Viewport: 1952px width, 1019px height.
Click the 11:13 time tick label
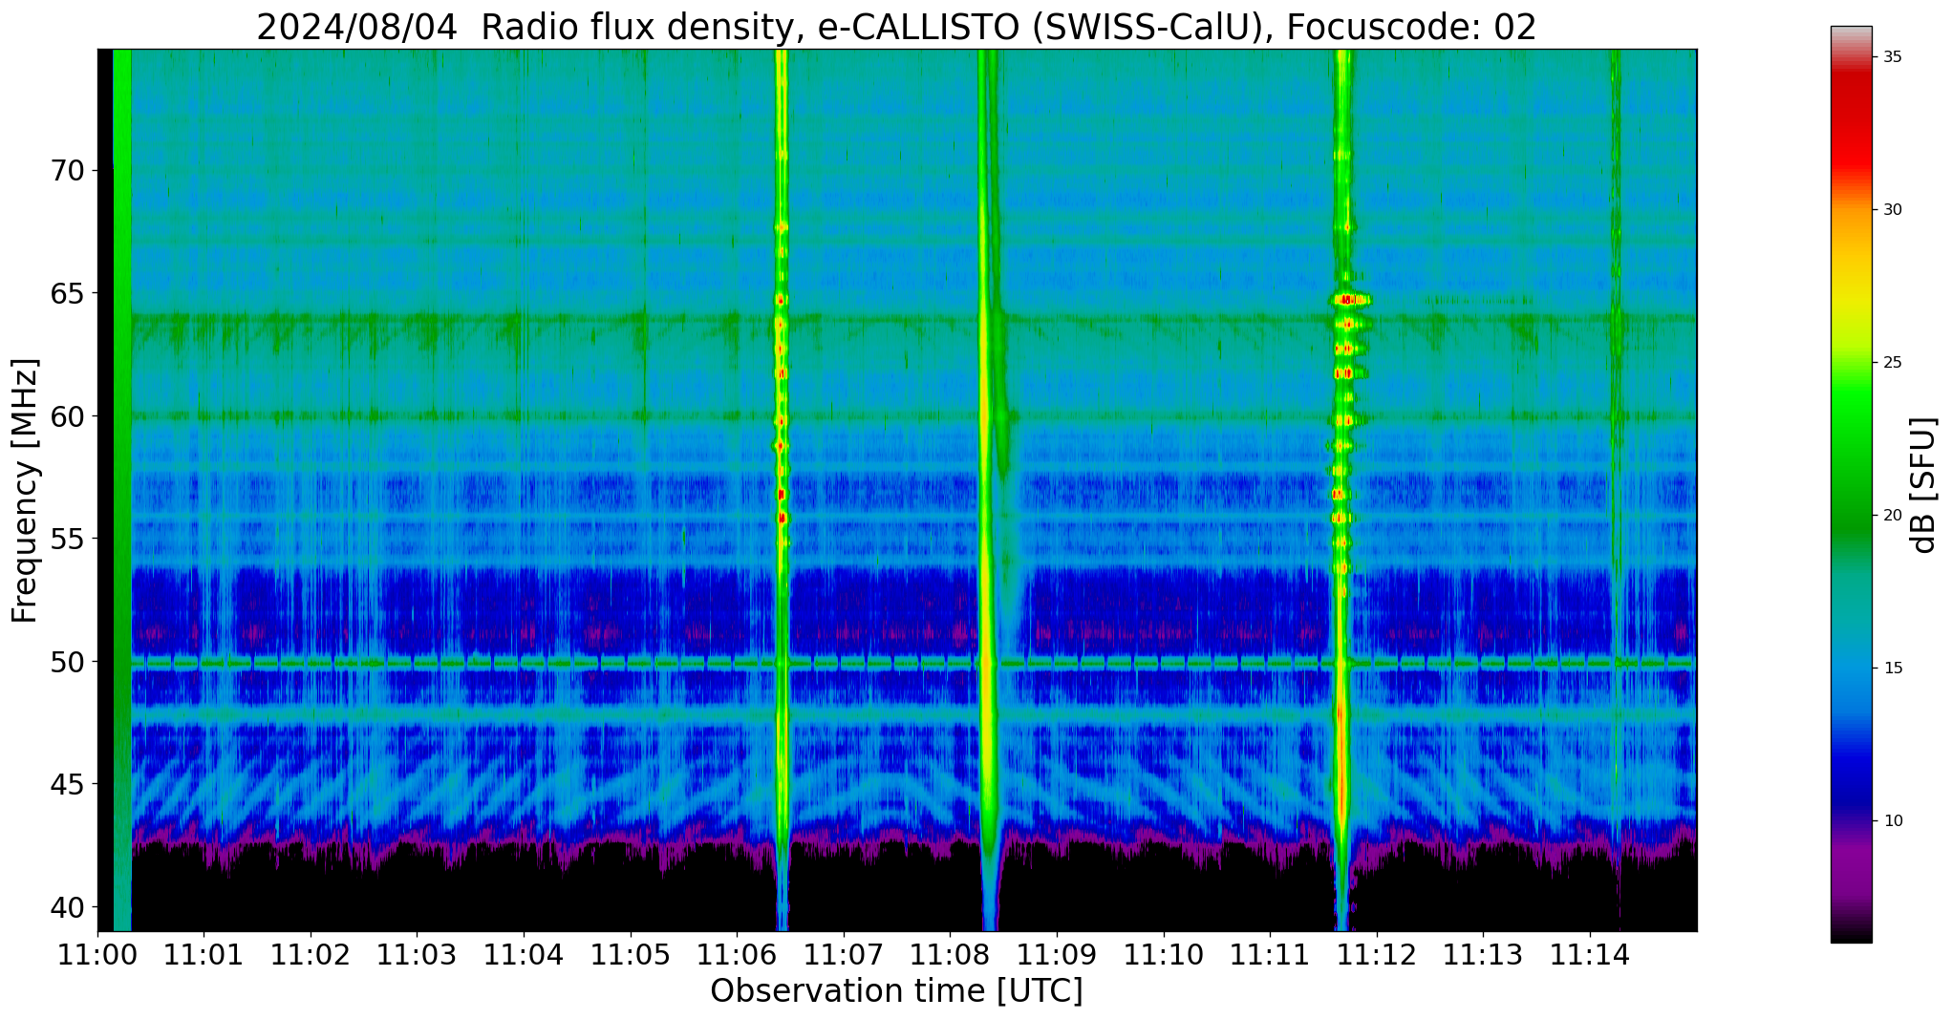point(1483,955)
